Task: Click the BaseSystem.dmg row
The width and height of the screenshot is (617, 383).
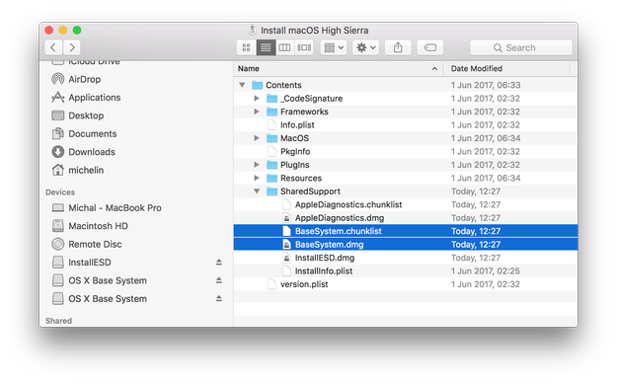Action: point(406,244)
